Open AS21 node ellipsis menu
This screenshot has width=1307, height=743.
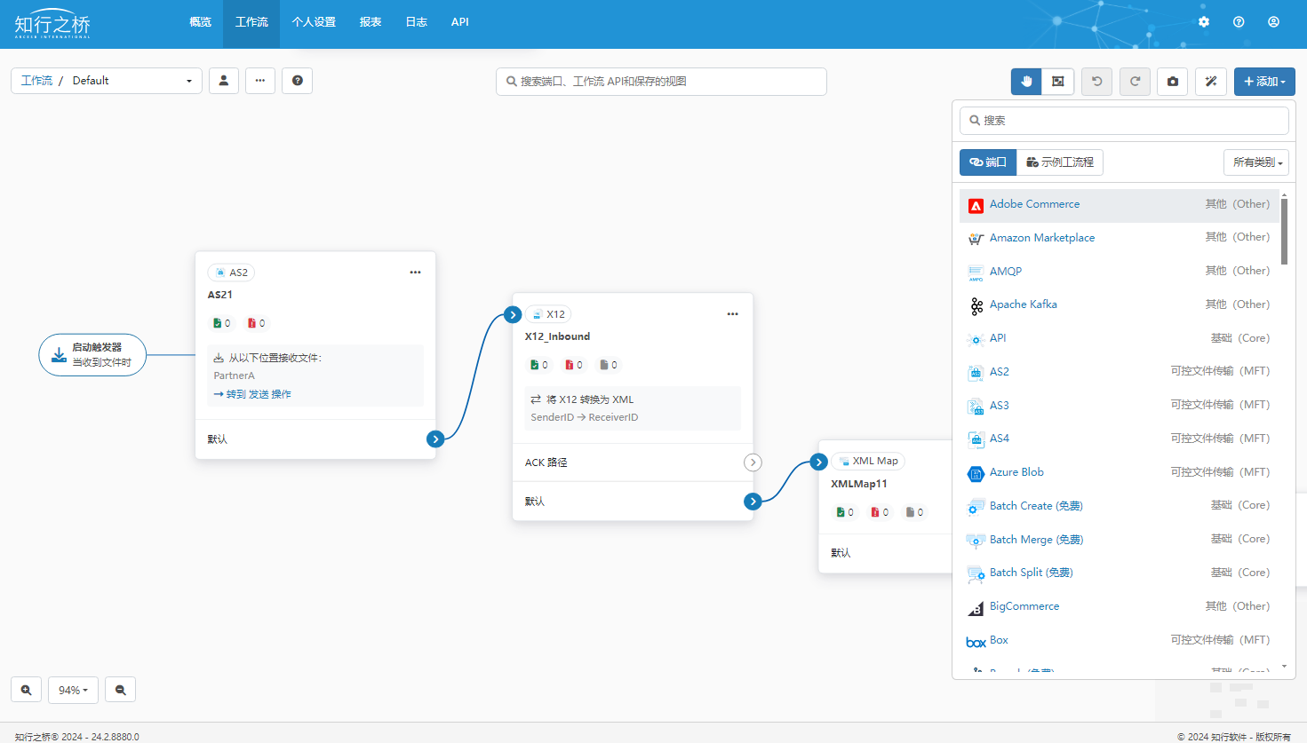415,273
